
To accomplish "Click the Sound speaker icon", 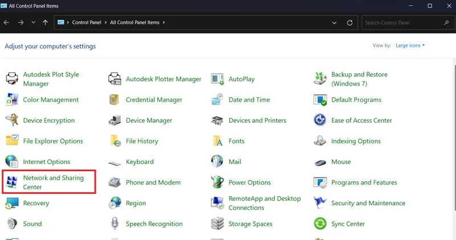I will tap(12, 223).
